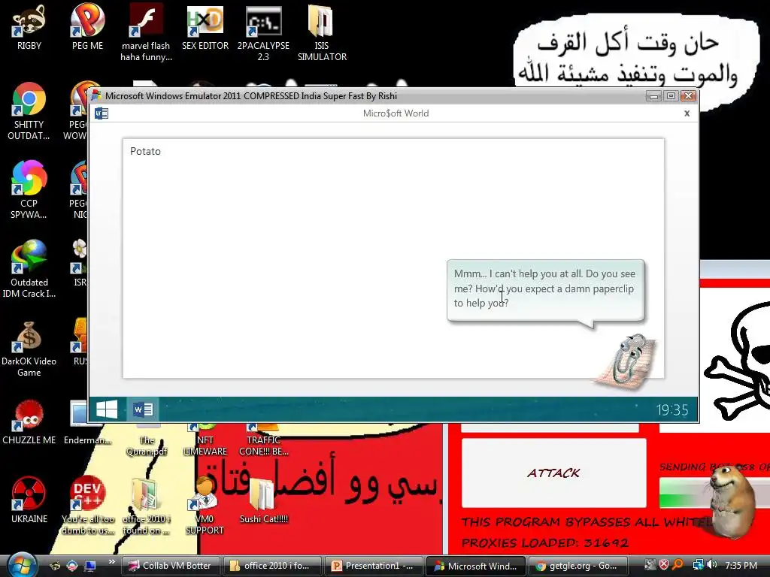Viewport: 770px width, 577px height.
Task: Launch the TRAFFIC CONE!!! shortcut
Action: click(x=264, y=440)
